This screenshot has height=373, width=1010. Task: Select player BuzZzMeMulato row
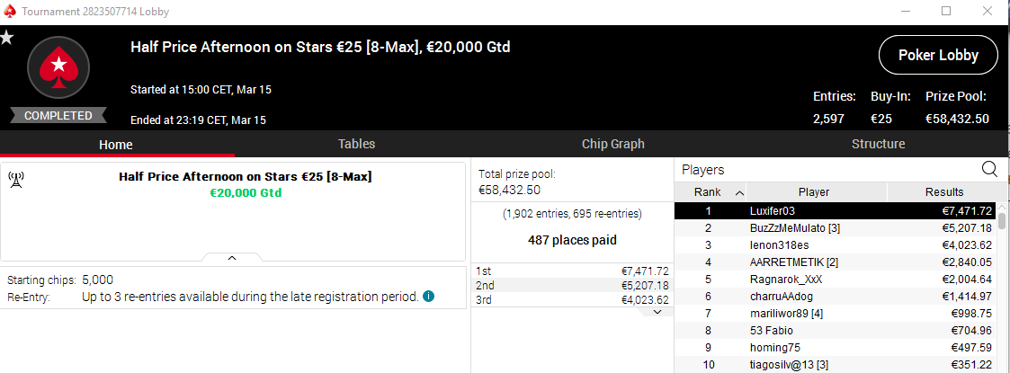835,228
